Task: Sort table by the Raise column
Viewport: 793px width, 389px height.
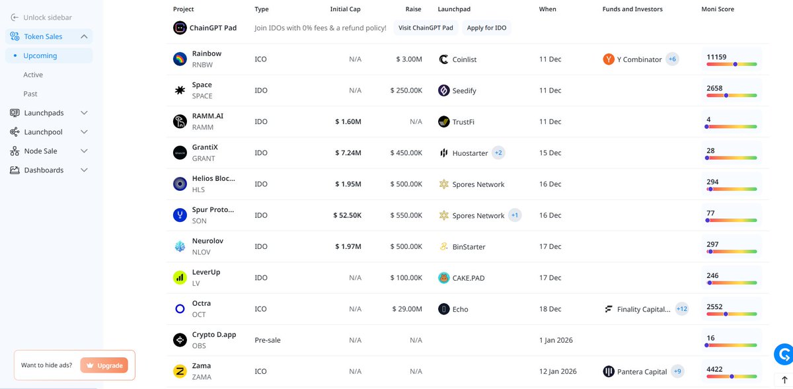Action: tap(414, 9)
